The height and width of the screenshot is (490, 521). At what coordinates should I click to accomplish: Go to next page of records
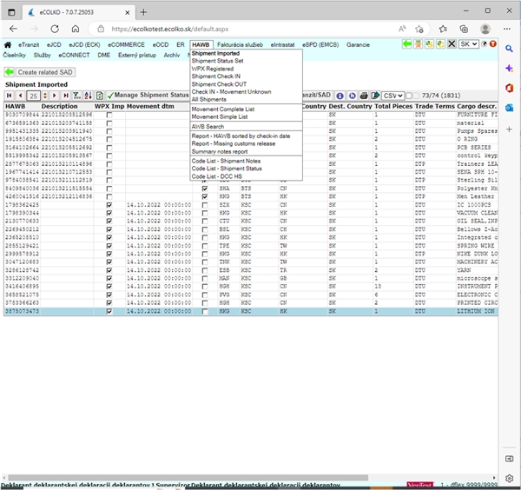point(55,96)
